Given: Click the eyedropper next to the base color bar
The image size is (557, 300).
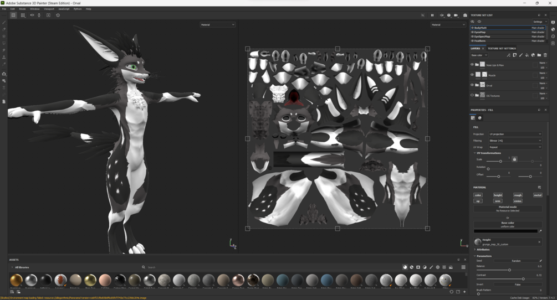Looking at the screenshot, I should tap(540, 231).
